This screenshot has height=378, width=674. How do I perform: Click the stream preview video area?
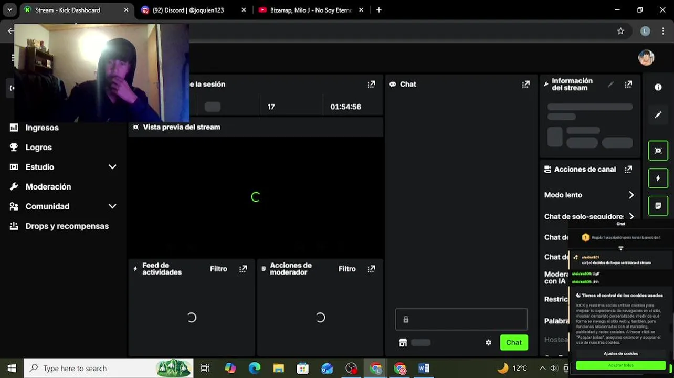tap(256, 196)
